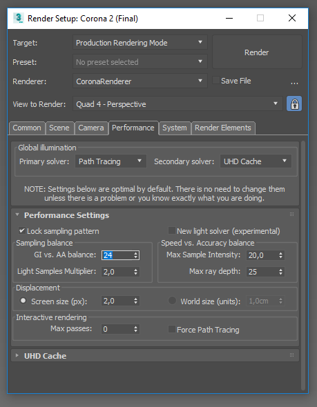This screenshot has width=317, height=407.
Task: Open the Target rendering mode dropdown
Action: tap(140, 43)
